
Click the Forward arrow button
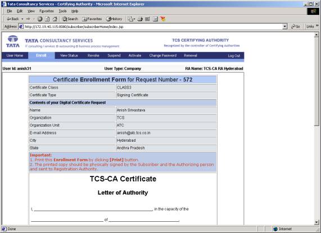point(28,19)
